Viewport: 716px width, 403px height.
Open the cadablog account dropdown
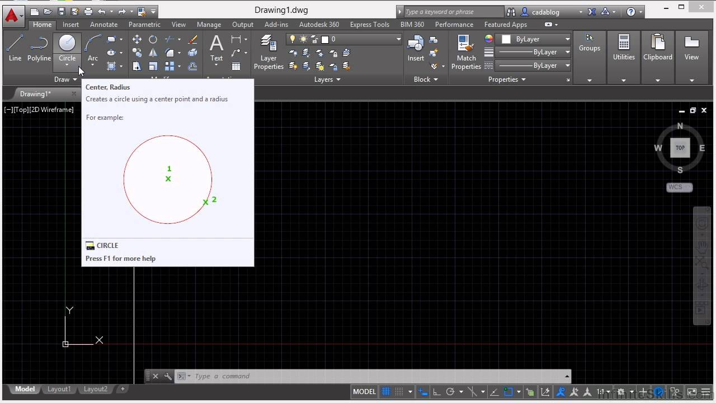click(x=581, y=12)
